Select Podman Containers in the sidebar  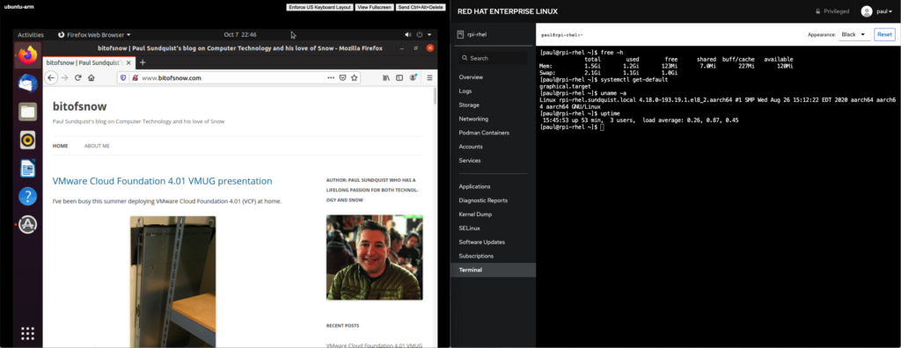pos(484,133)
